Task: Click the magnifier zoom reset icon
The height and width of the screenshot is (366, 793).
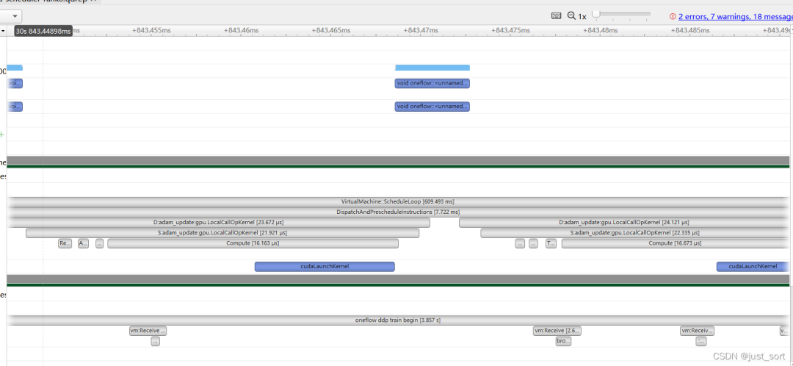Action: coord(571,15)
